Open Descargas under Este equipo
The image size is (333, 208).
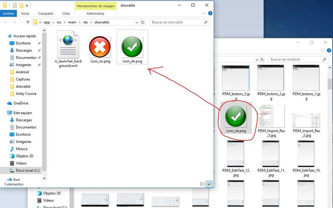click(x=24, y=120)
